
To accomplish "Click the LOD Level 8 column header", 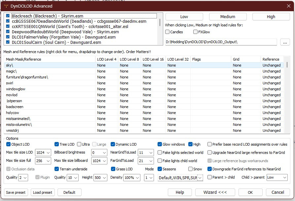I will point(129,59).
